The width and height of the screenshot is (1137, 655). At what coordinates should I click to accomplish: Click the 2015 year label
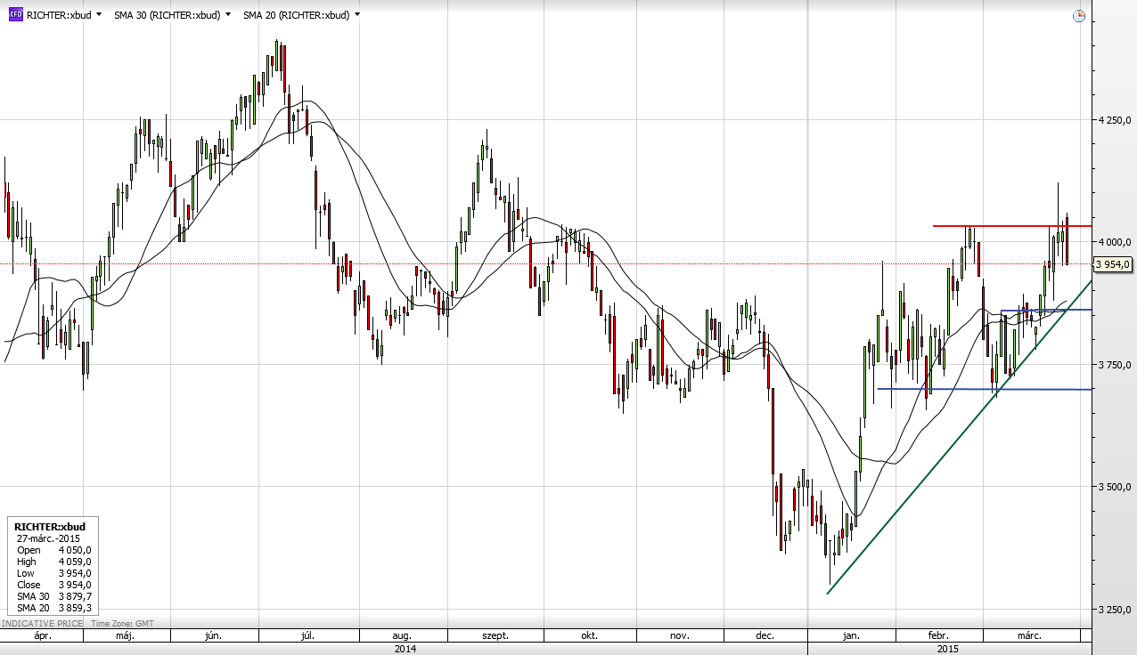click(x=948, y=649)
